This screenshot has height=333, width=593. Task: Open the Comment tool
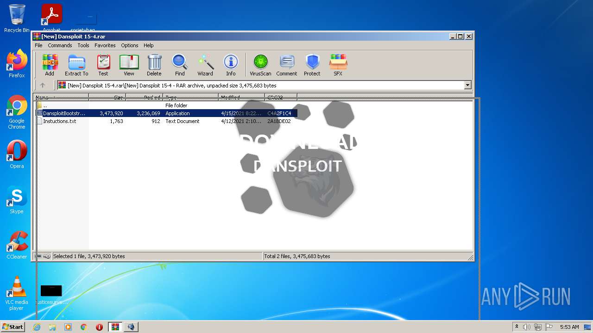(287, 65)
